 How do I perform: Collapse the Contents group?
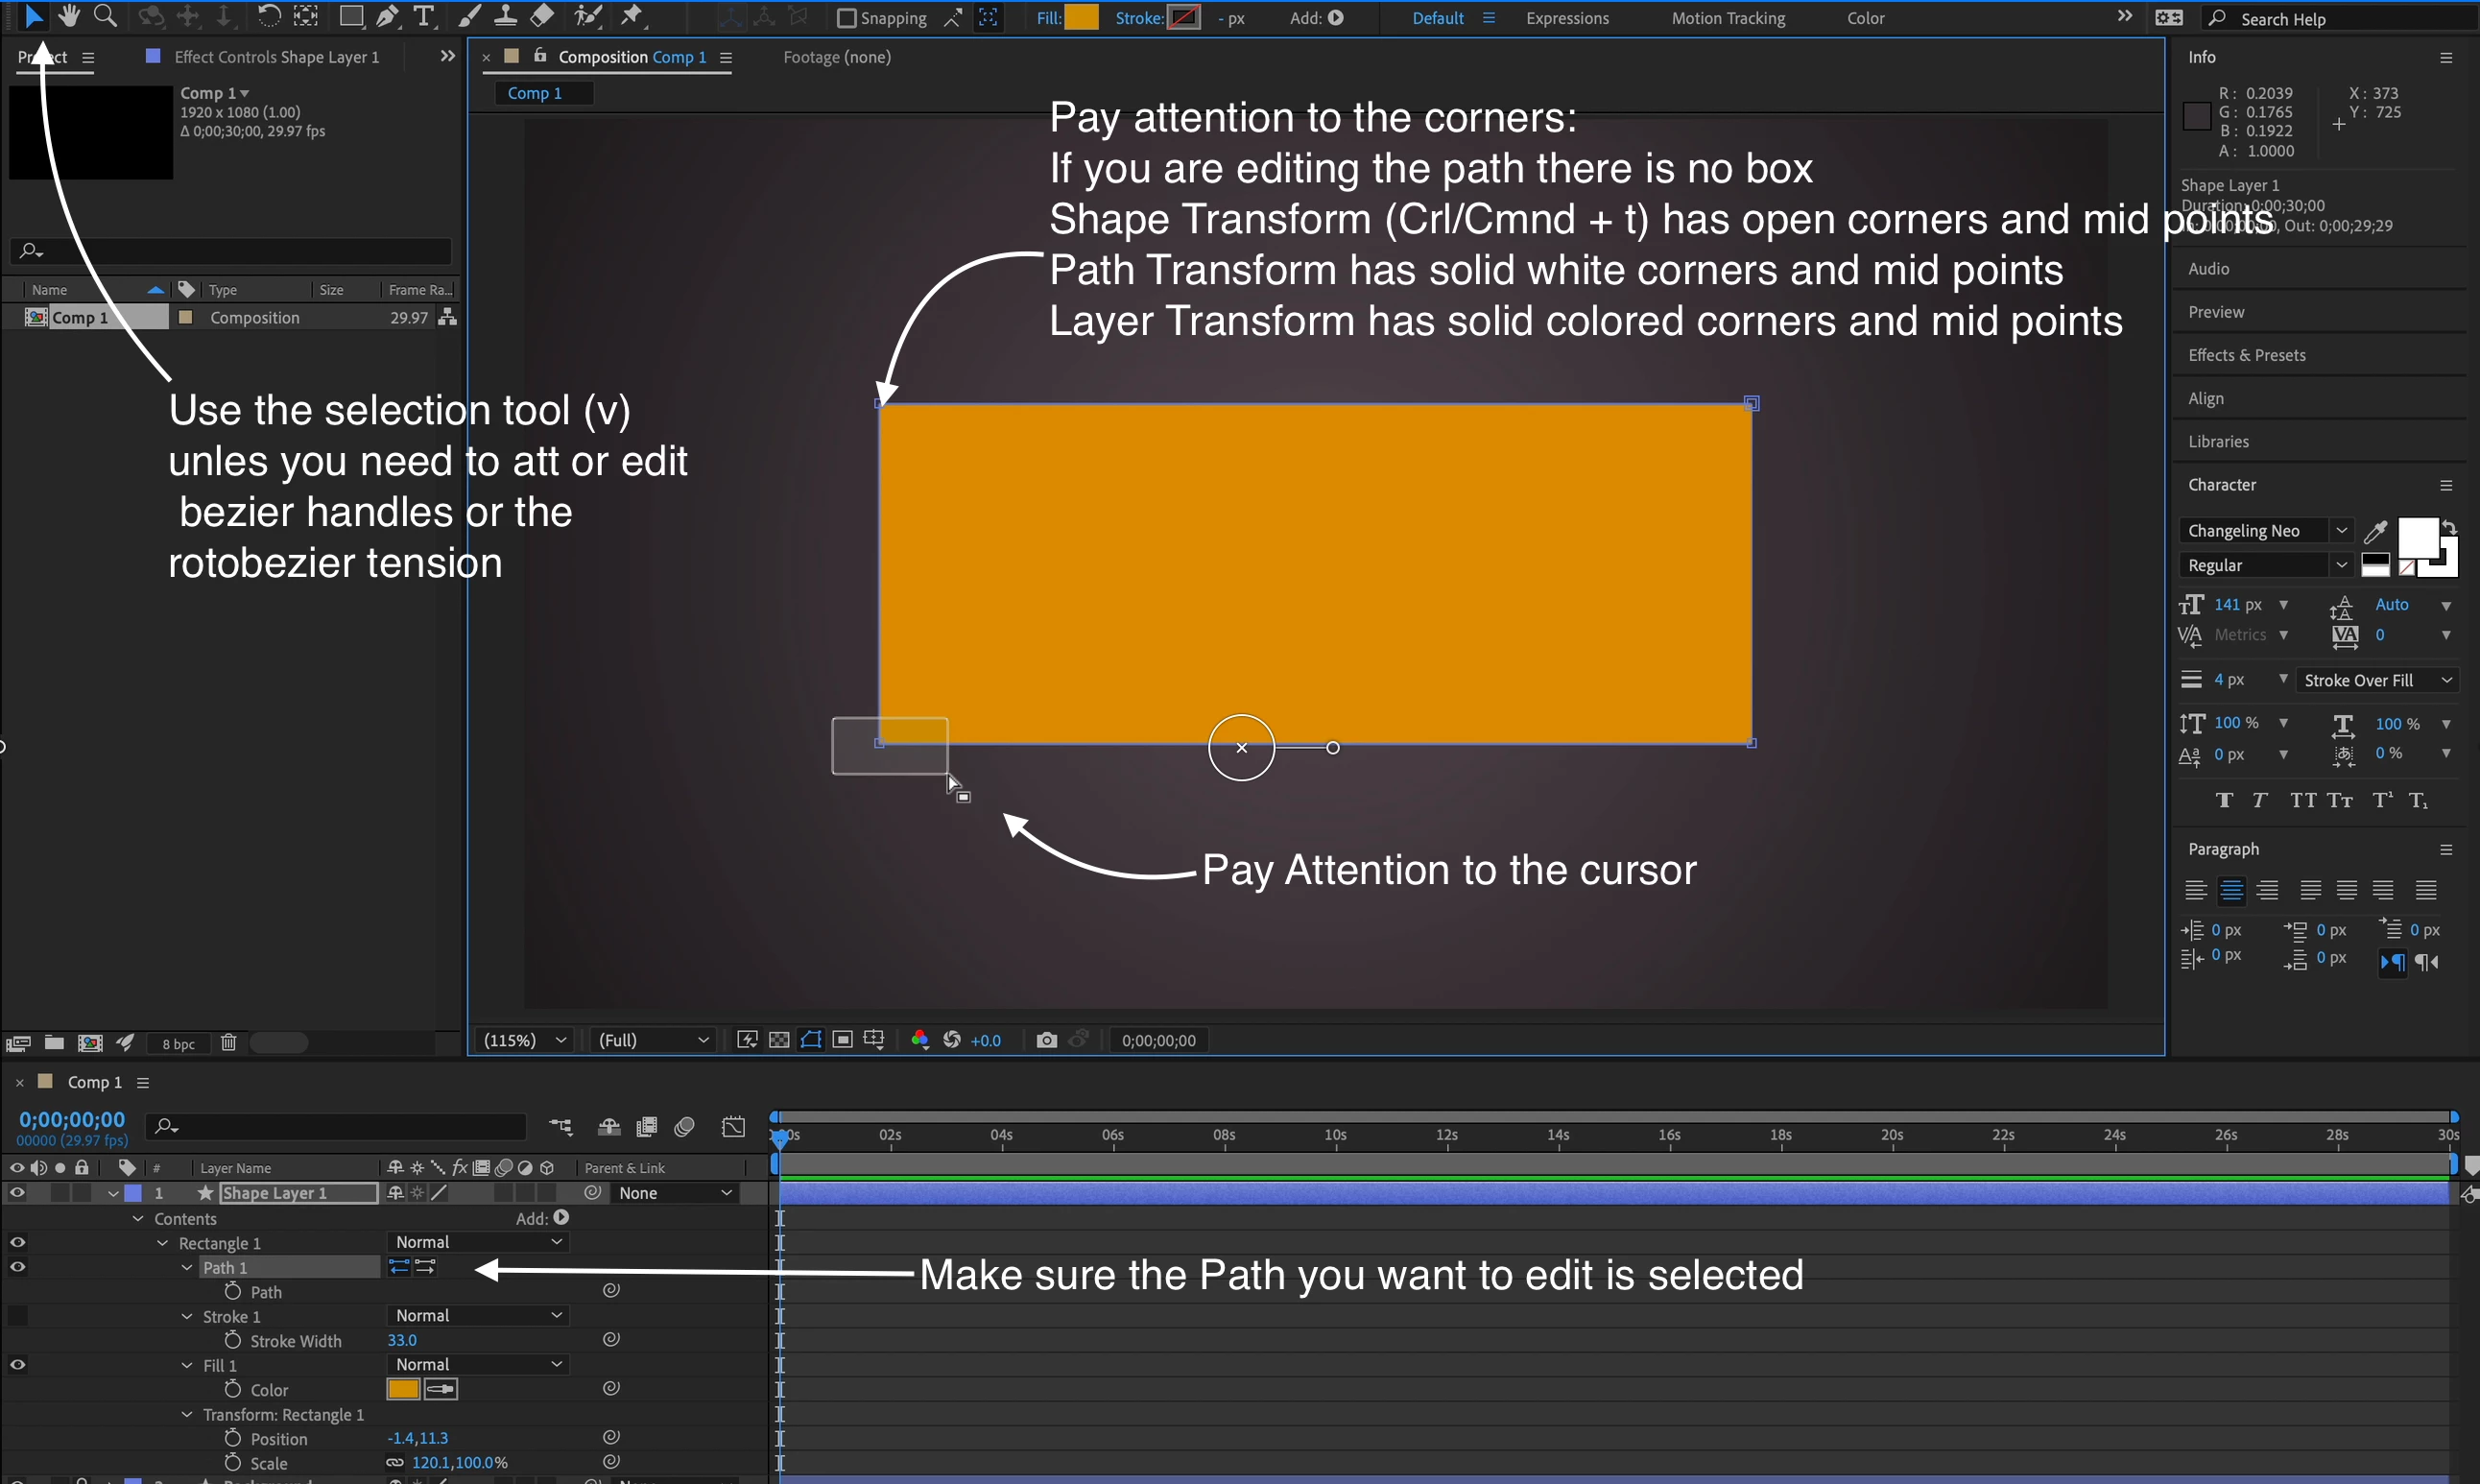pyautogui.click(x=138, y=1218)
